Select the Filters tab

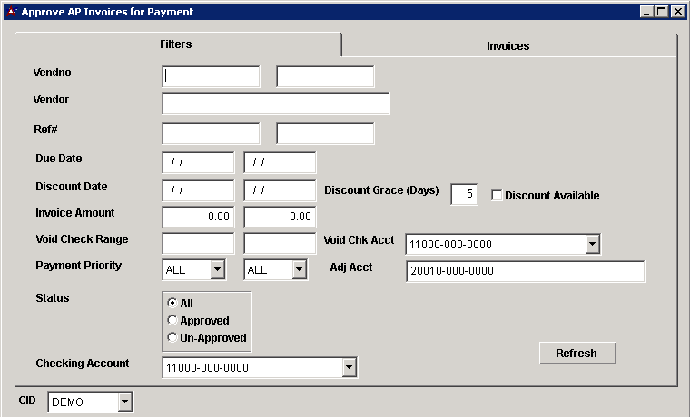coord(176,44)
